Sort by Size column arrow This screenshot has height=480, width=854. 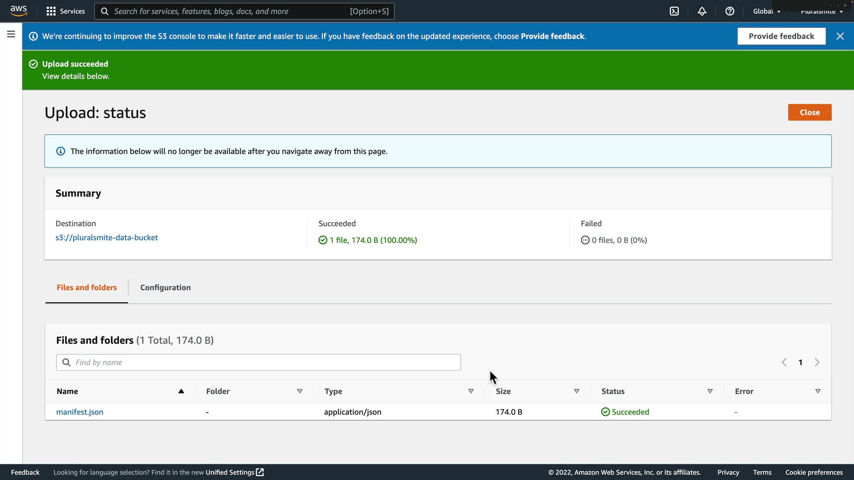576,391
